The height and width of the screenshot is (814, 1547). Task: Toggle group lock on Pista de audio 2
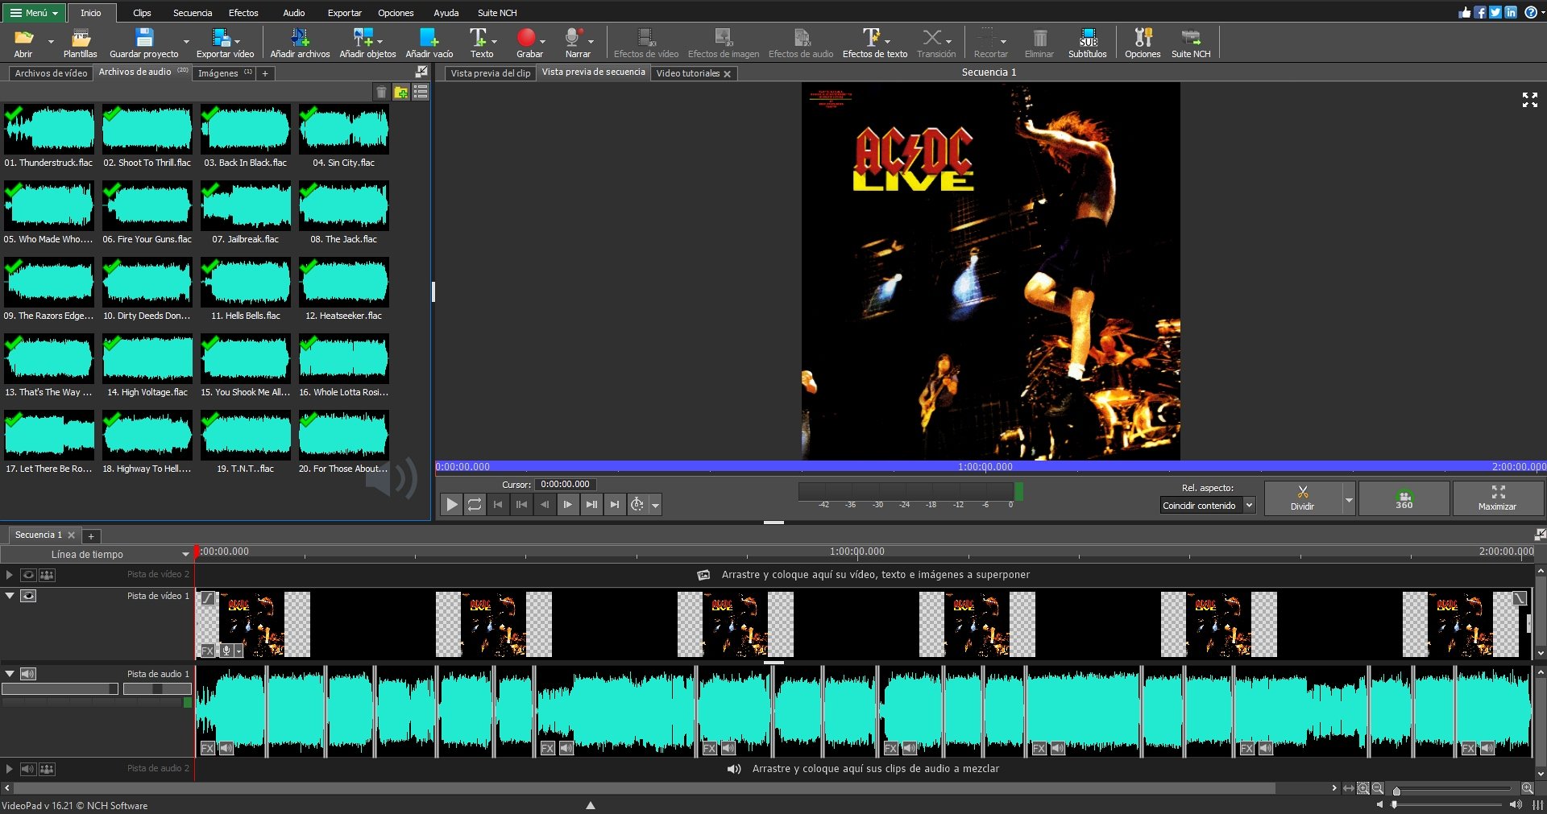47,769
